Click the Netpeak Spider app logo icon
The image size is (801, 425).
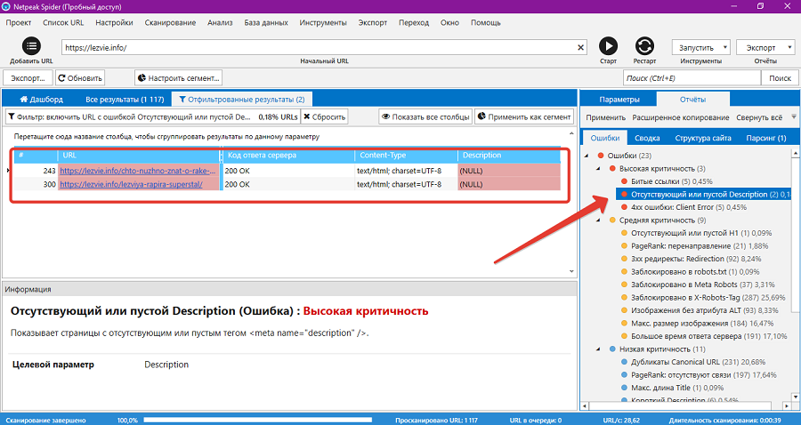(6, 6)
